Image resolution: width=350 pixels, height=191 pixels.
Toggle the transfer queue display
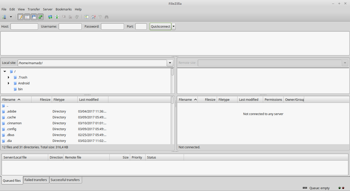(x=40, y=17)
